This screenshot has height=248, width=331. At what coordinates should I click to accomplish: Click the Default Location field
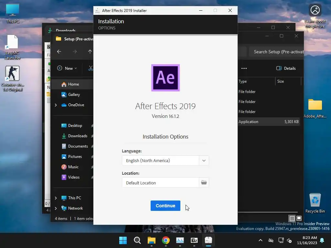(160, 183)
